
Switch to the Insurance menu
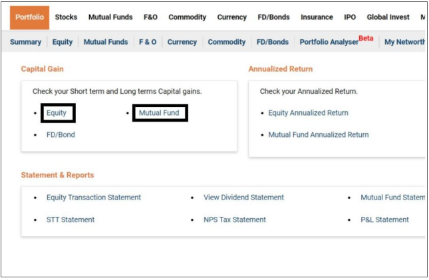coord(317,17)
